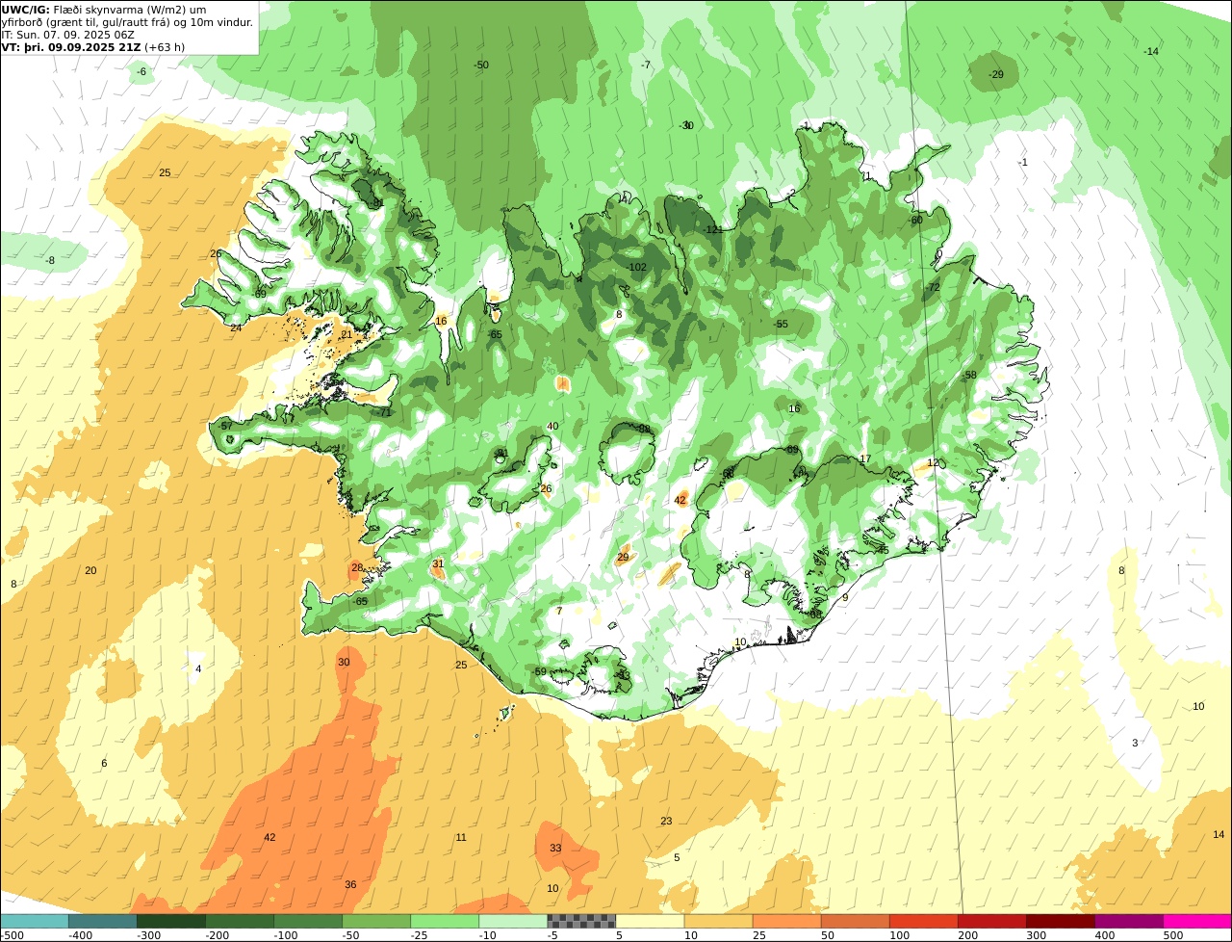Image resolution: width=1232 pixels, height=942 pixels.
Task: Pick the colorbar segment between -10 and -5
Action: [512, 922]
